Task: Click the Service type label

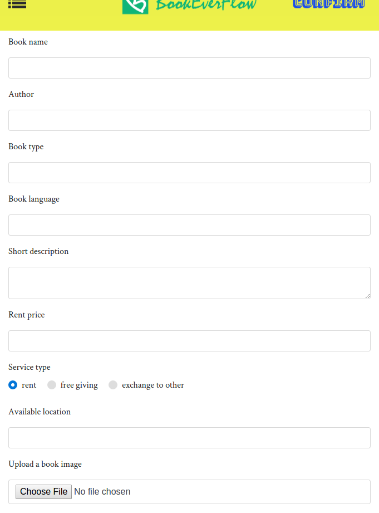Action: coord(29,367)
